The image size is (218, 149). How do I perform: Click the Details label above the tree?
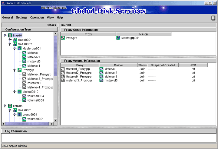coord(51,25)
